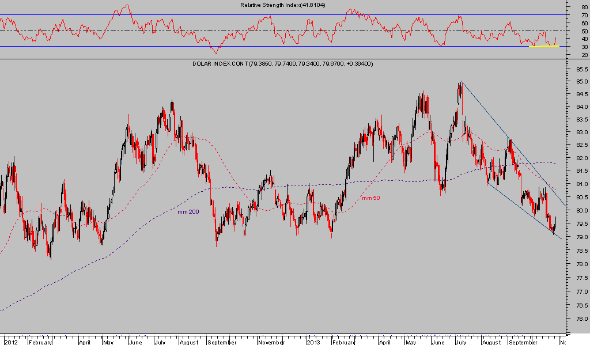Viewport: 590px width, 345px height.
Task: Click the latest candle at chart's right edge
Action: [557, 222]
